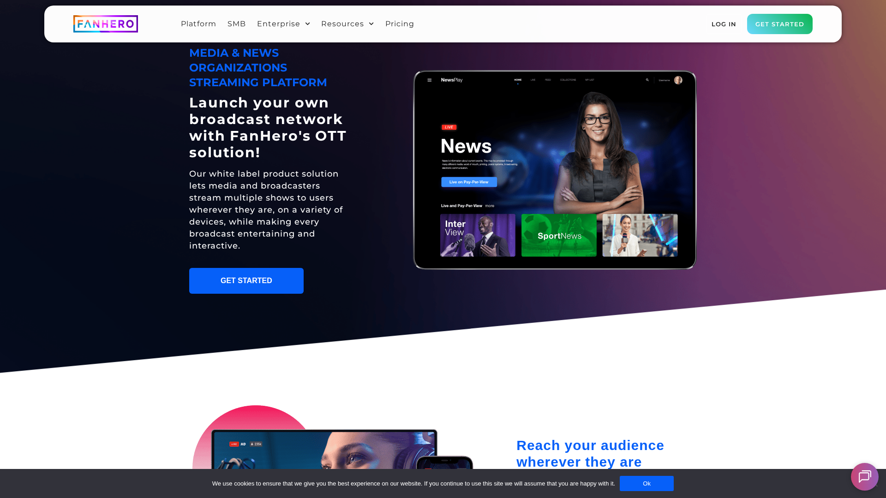Expand the Enterprise dropdown arrow

tap(307, 24)
